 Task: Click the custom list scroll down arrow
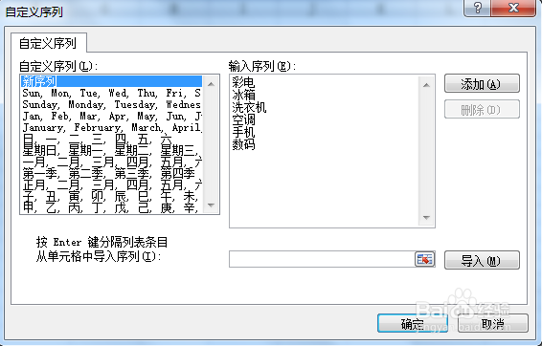pyautogui.click(x=212, y=205)
